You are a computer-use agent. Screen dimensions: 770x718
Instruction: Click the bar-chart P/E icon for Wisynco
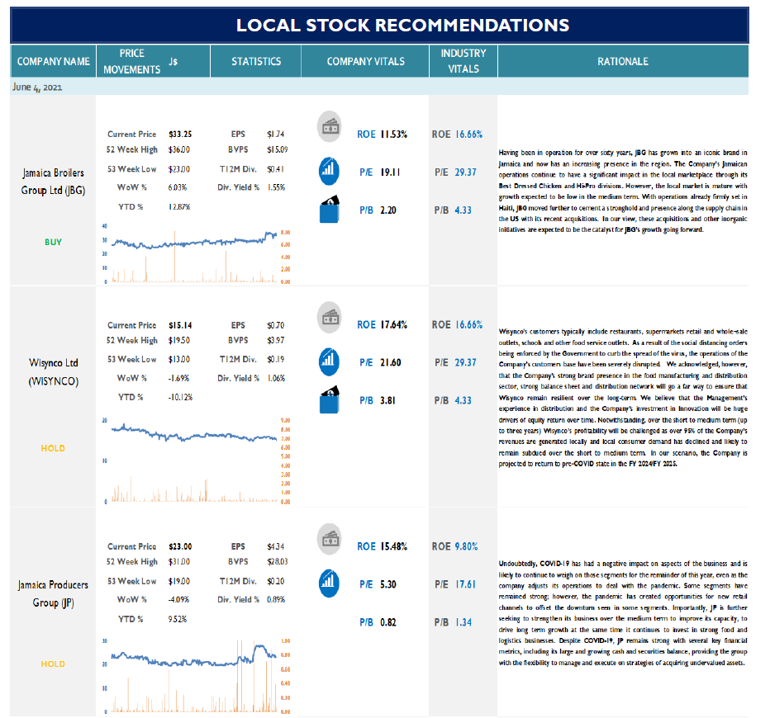point(330,362)
